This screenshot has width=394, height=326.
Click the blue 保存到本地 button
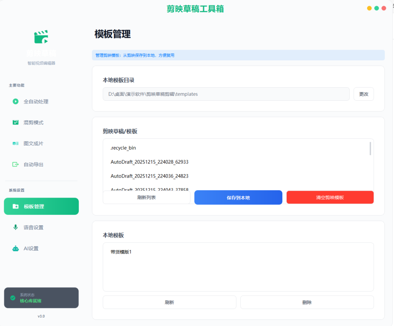pyautogui.click(x=238, y=198)
